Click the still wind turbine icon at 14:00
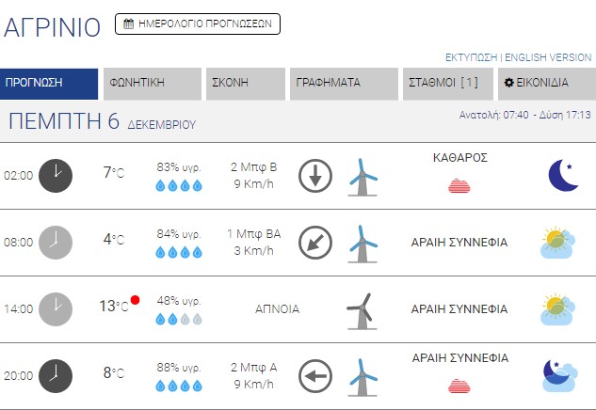Screen dimensions: 596x410 pos(362,311)
